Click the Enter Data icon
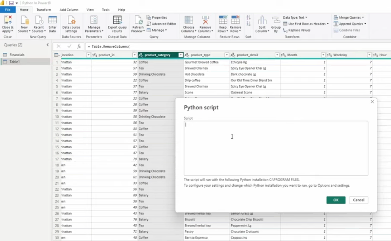 [x=52, y=20]
